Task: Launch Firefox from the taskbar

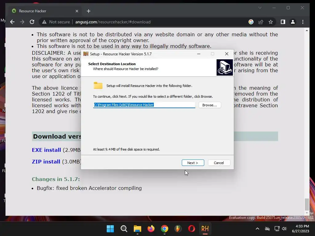Action: click(151, 229)
